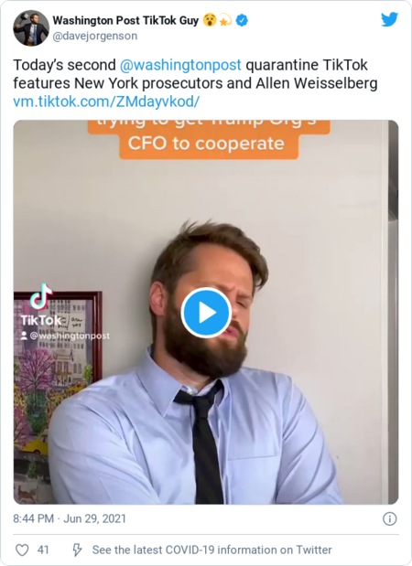Viewport: 412px width, 566px height.
Task: Click the tweet text about New York prosecutors
Action: tap(195, 74)
